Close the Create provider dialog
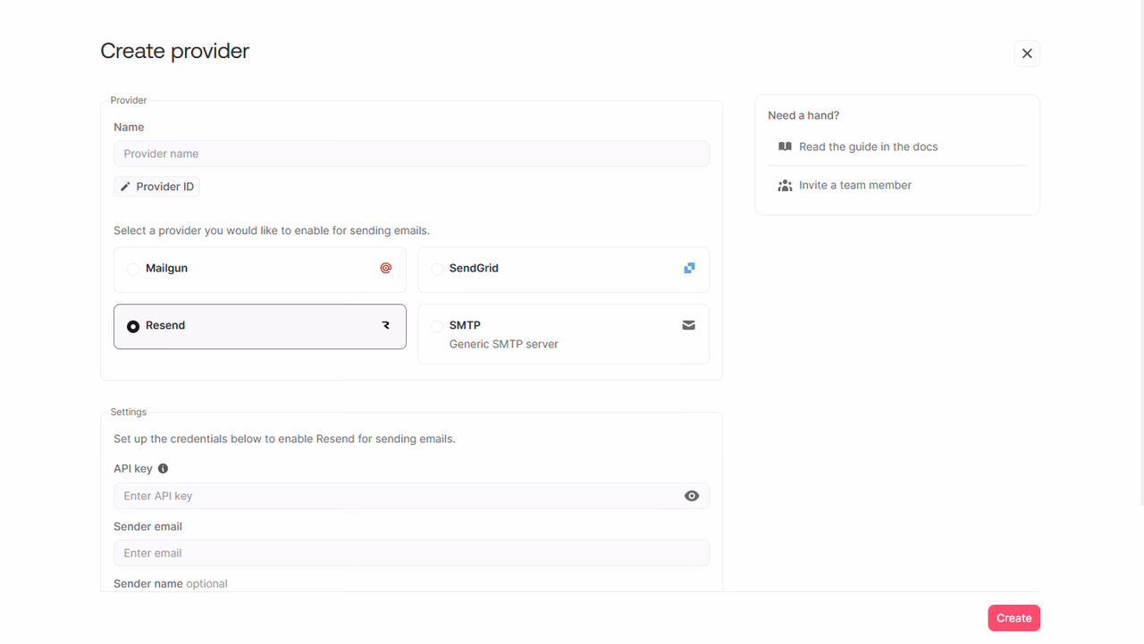 coord(1027,54)
